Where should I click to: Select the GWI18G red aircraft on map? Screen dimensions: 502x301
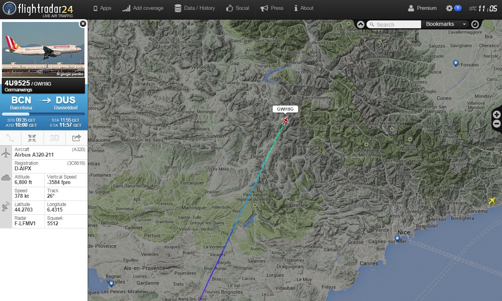tap(285, 120)
